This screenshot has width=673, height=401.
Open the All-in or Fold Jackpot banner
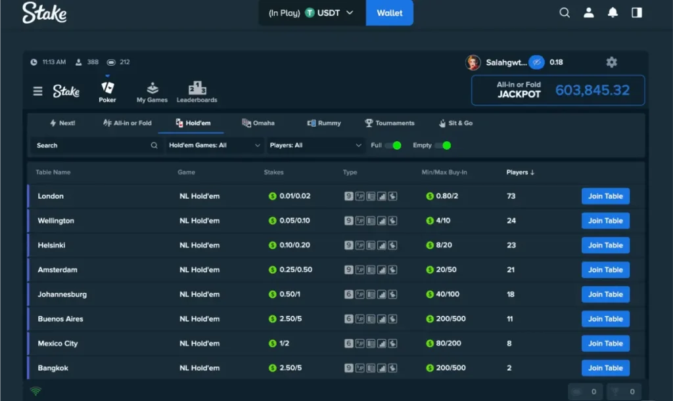click(558, 90)
